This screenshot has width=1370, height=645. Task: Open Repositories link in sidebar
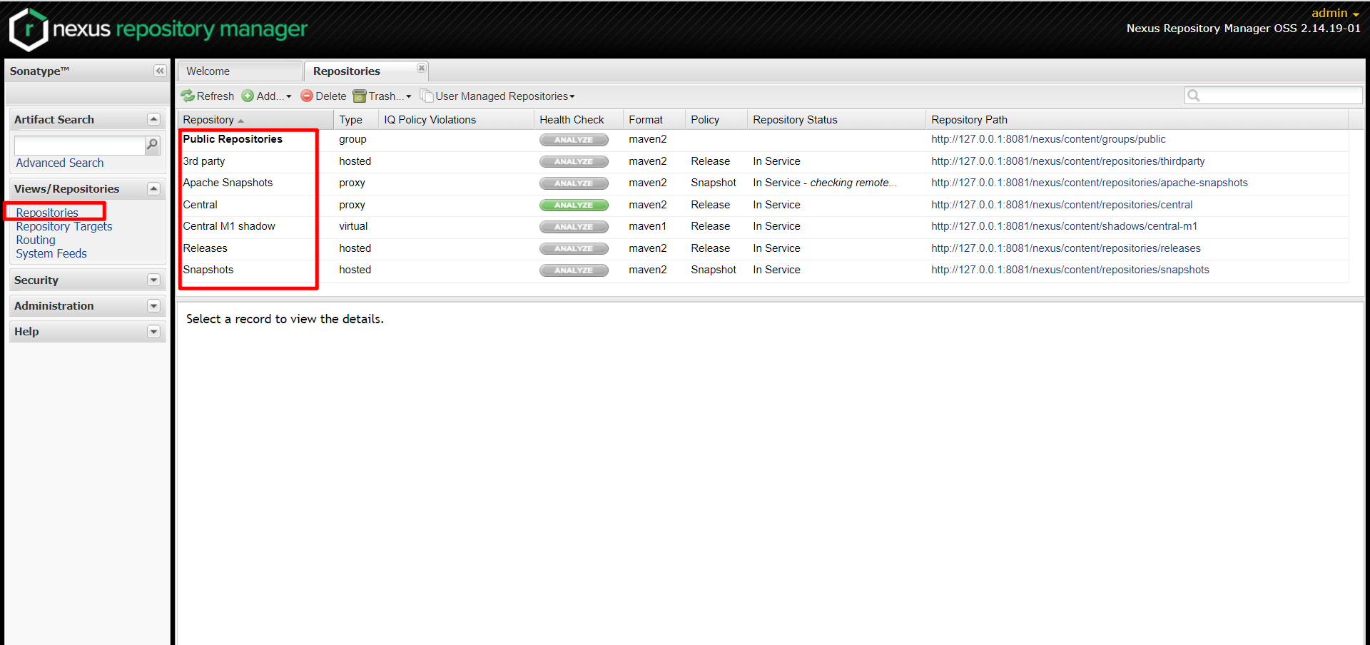tap(47, 213)
